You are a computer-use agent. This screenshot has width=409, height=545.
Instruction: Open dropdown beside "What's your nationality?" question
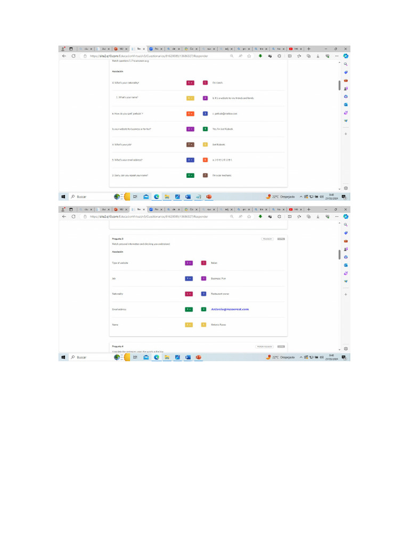(x=190, y=82)
